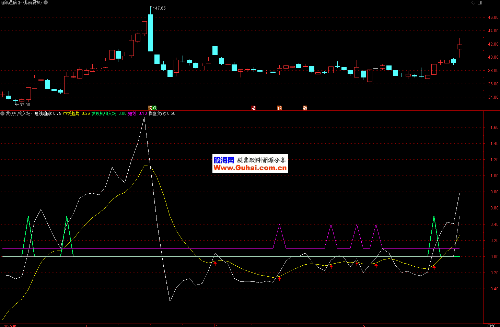500x327 pixels.
Task: Click the 日线 period label at bottom right
Action: click(491, 325)
